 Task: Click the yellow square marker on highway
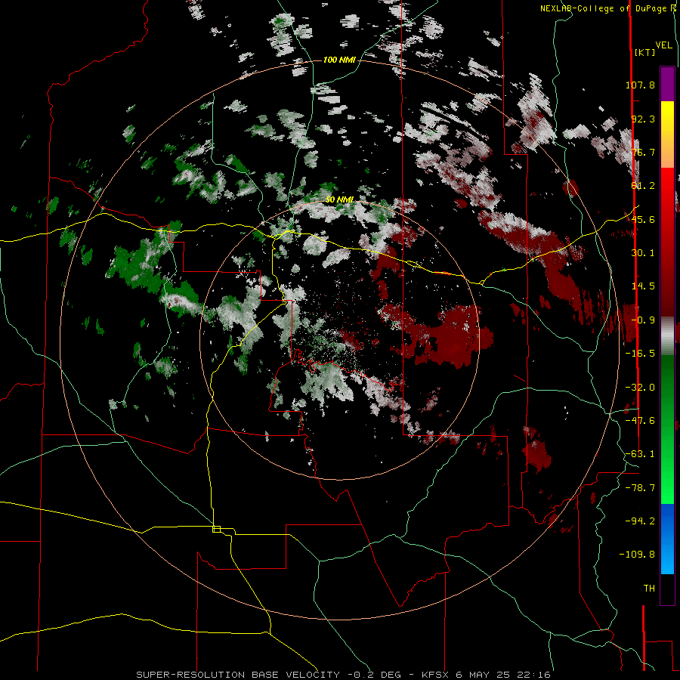coord(216,529)
